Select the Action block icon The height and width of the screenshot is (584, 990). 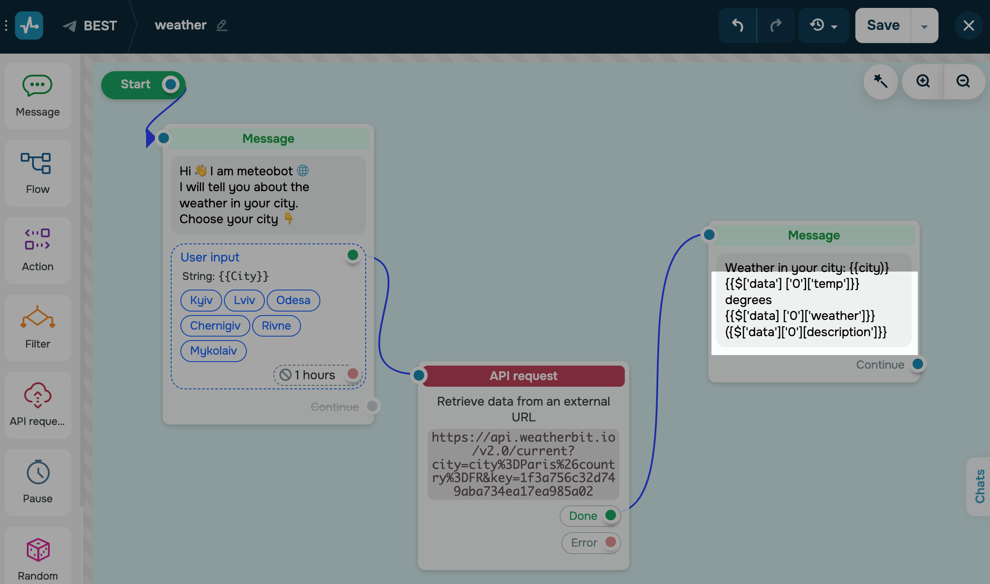click(x=37, y=239)
